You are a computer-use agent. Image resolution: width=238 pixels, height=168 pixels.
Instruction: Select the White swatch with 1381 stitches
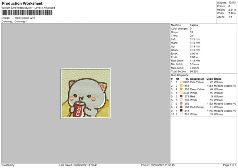pos(181,114)
